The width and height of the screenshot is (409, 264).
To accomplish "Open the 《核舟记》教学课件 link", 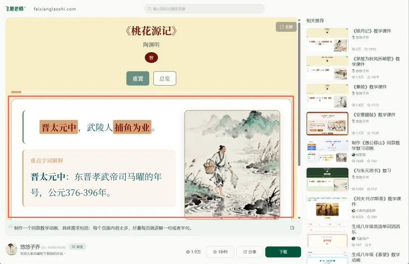I will pos(372,31).
